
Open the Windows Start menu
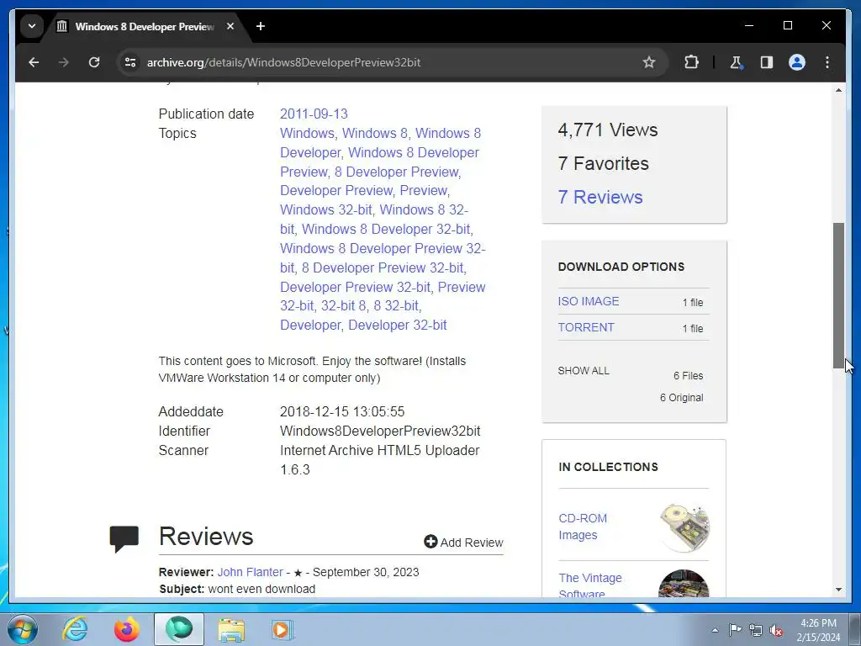(21, 629)
